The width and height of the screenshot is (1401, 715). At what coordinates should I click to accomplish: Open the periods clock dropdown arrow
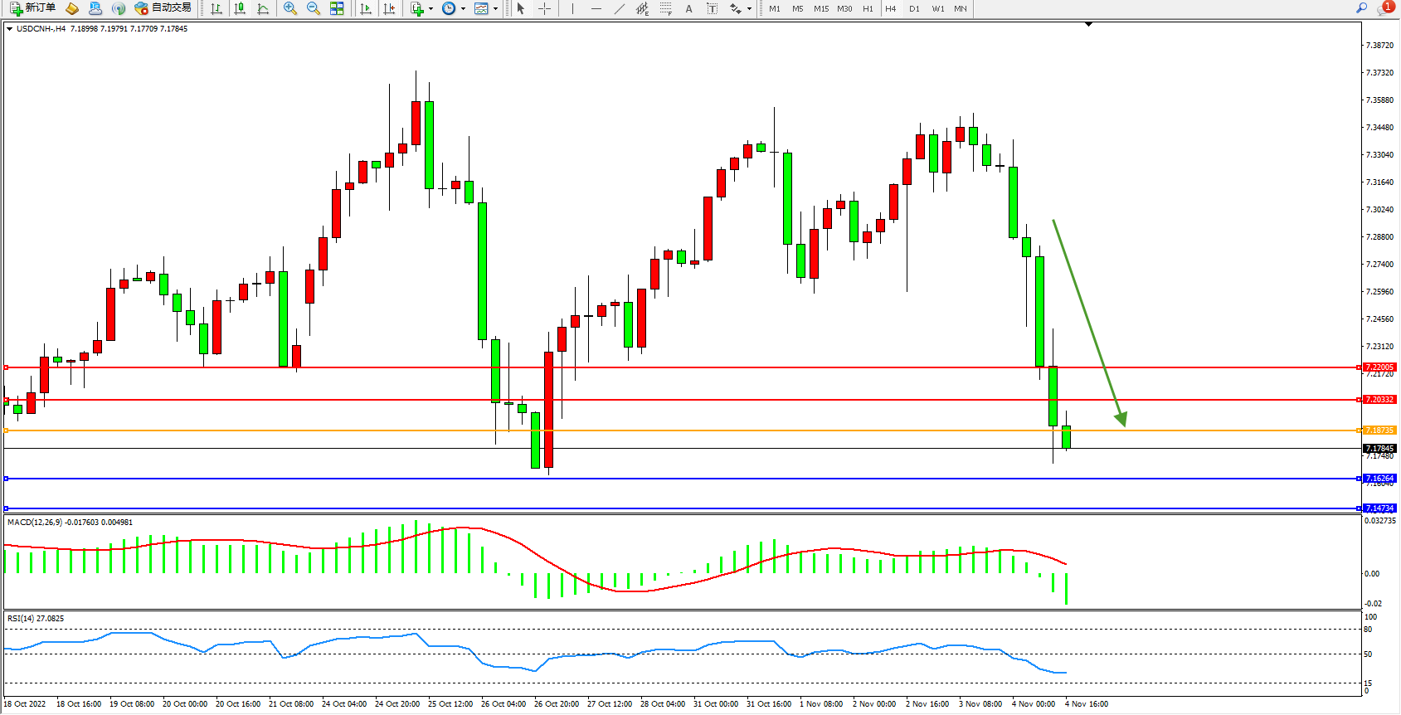tap(463, 9)
